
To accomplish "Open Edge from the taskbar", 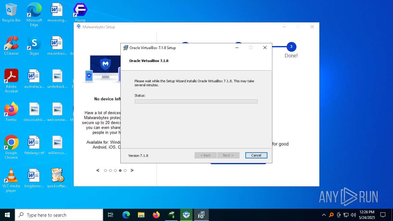I will pos(126,215).
